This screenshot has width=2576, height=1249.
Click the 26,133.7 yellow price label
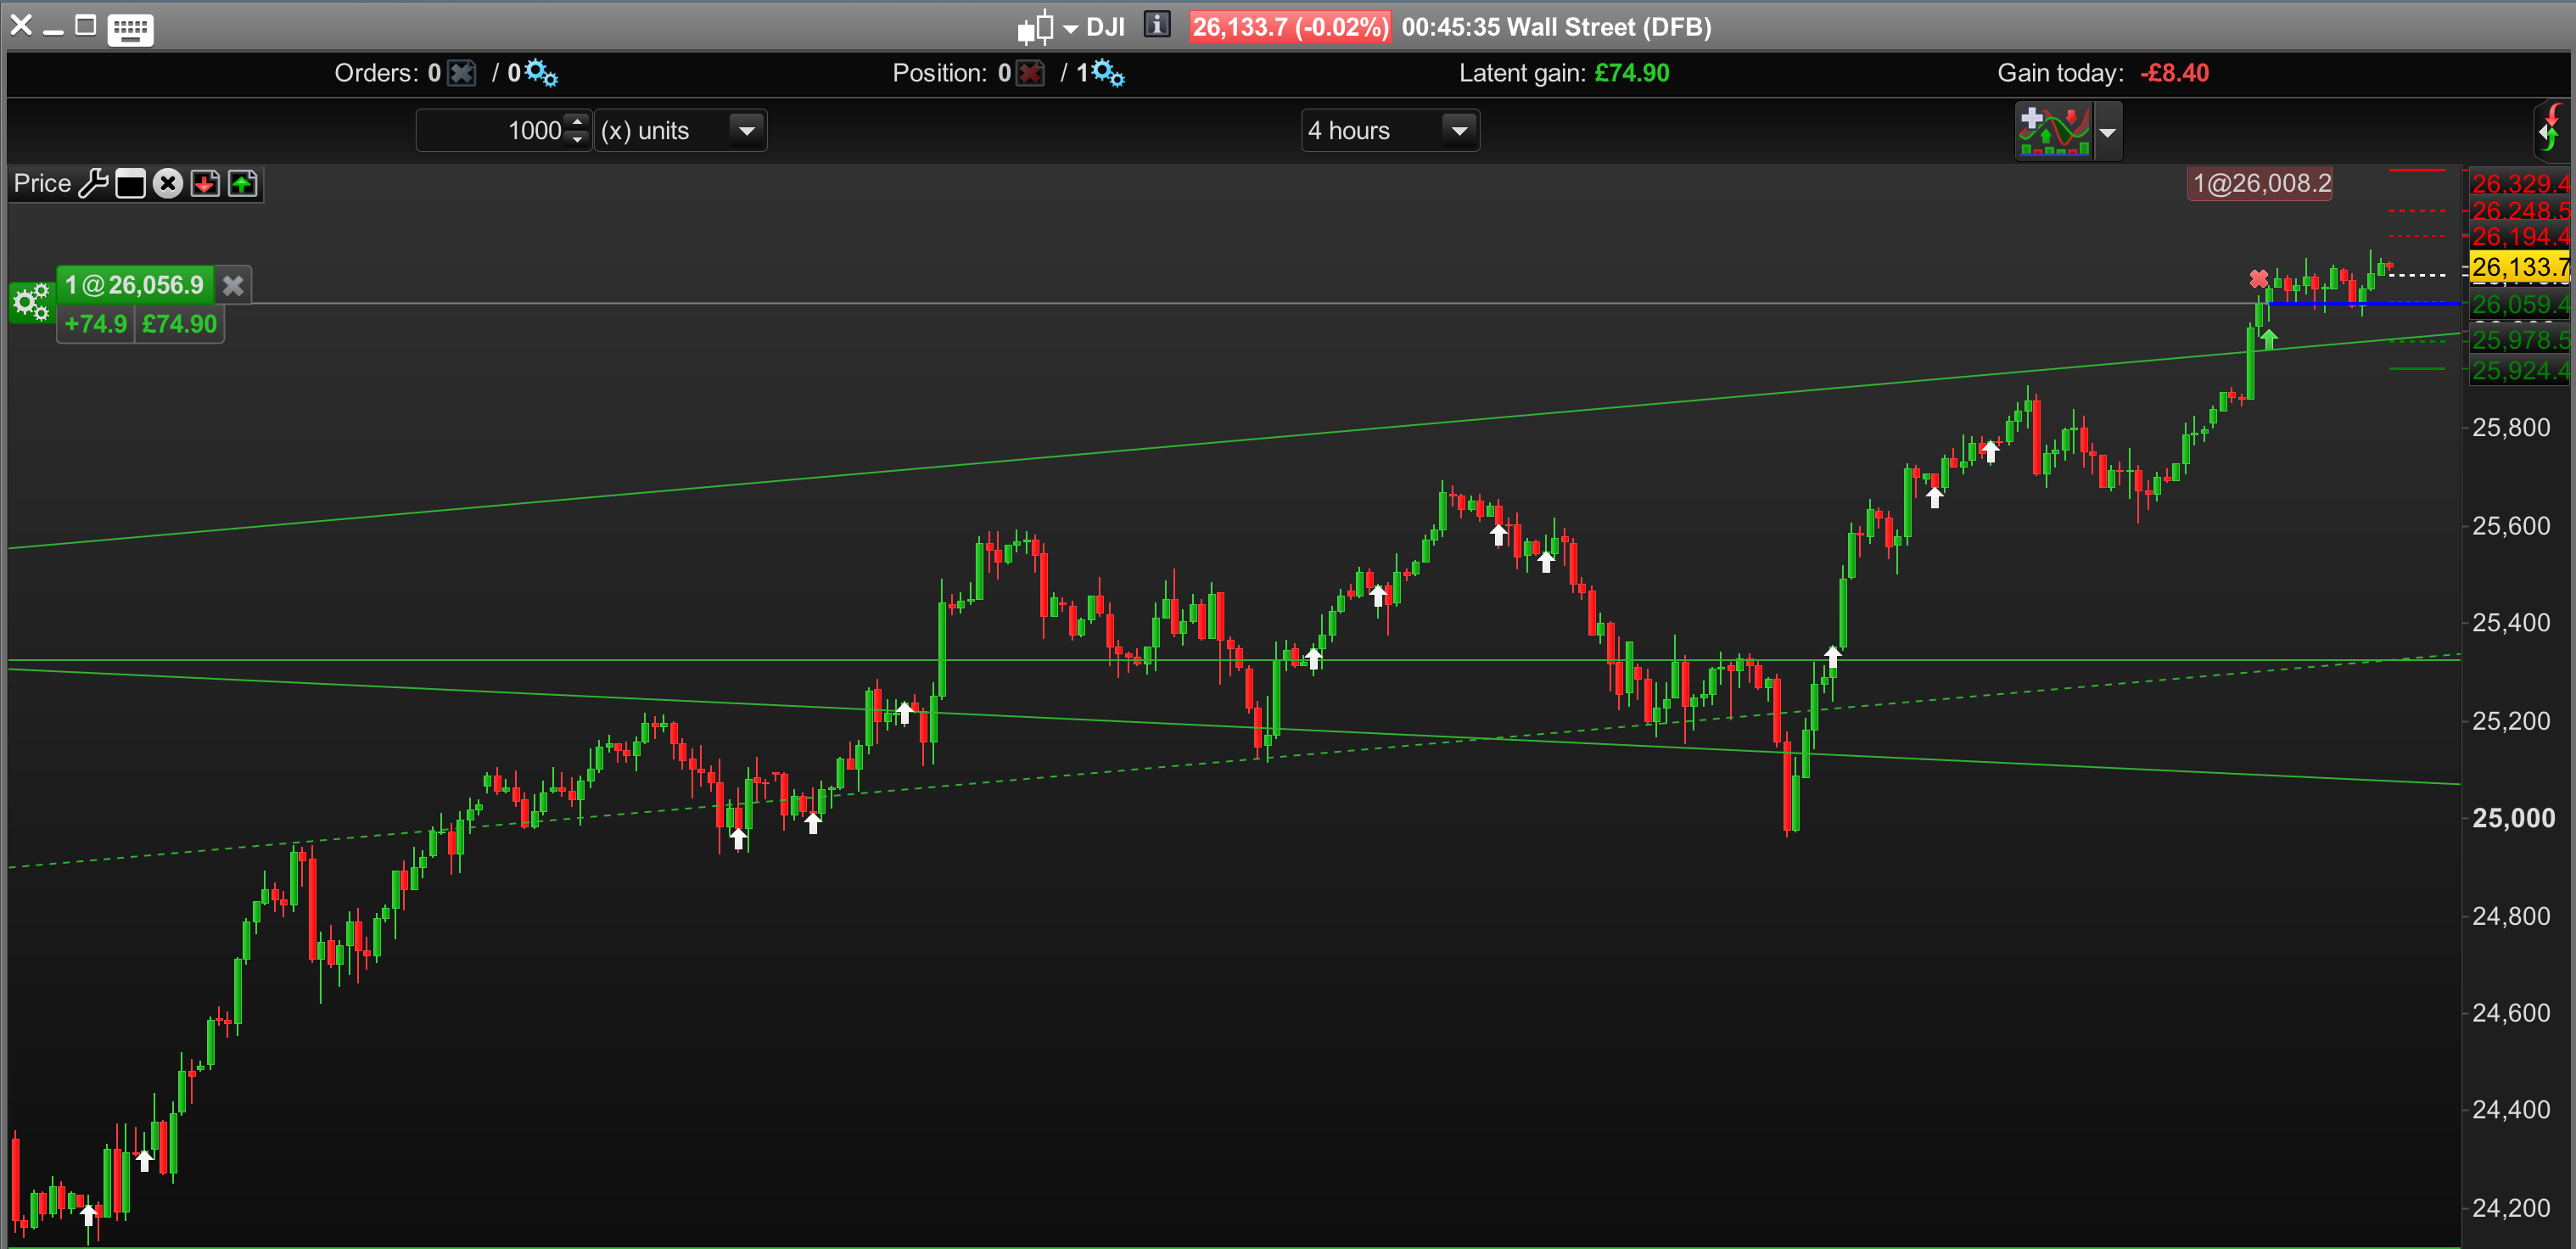[2518, 267]
